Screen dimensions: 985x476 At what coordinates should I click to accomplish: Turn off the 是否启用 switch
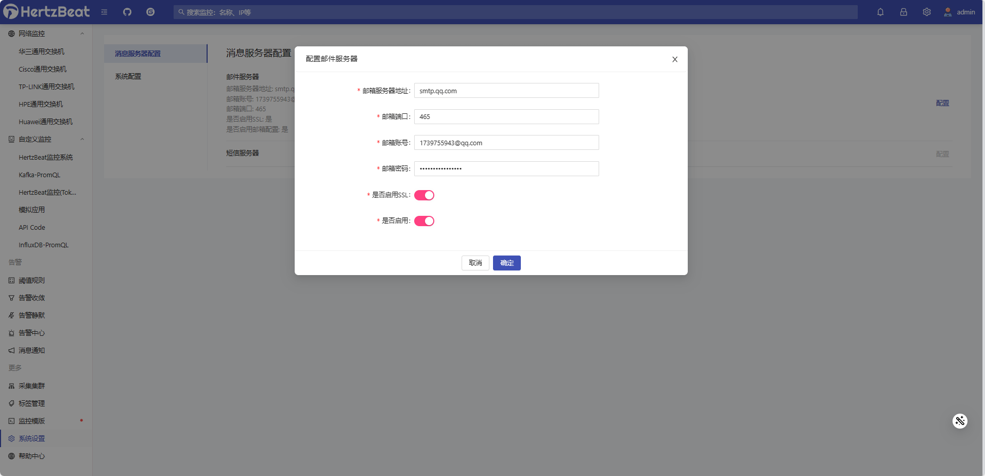423,220
